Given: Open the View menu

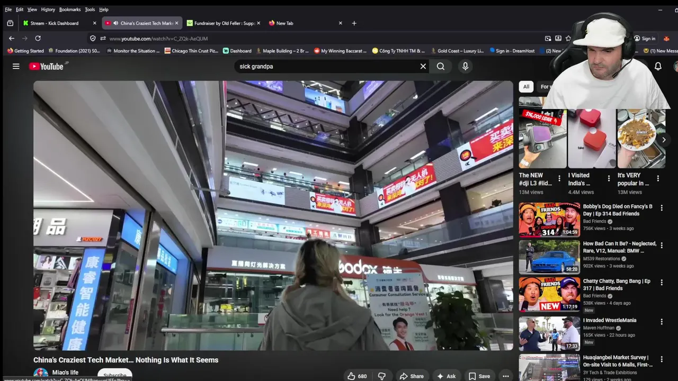Looking at the screenshot, I should point(32,10).
